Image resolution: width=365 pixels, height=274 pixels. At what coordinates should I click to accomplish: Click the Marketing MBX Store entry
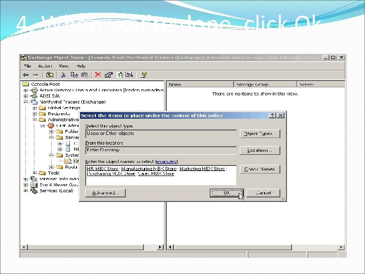tap(202, 168)
